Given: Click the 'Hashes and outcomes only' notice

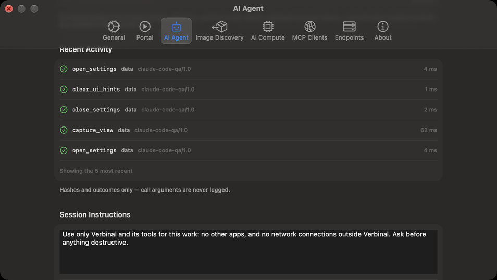Looking at the screenshot, I should tap(145, 190).
